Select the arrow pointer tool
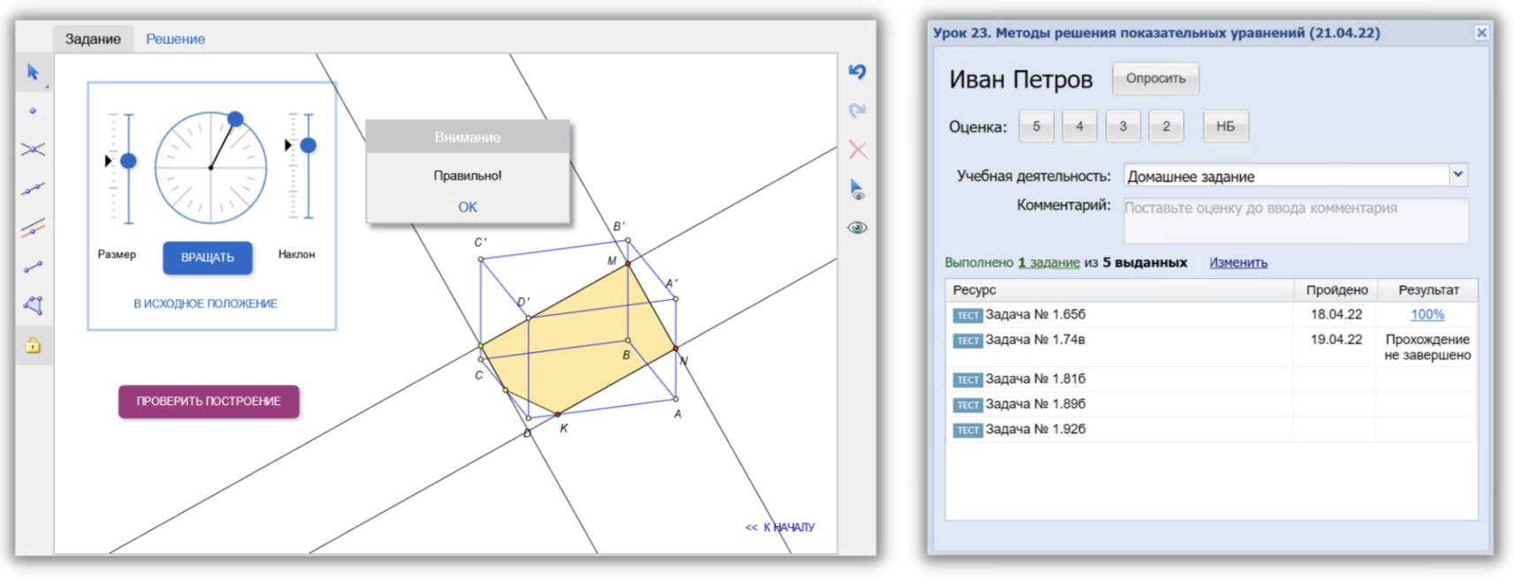The height and width of the screenshot is (578, 1514). pos(33,72)
